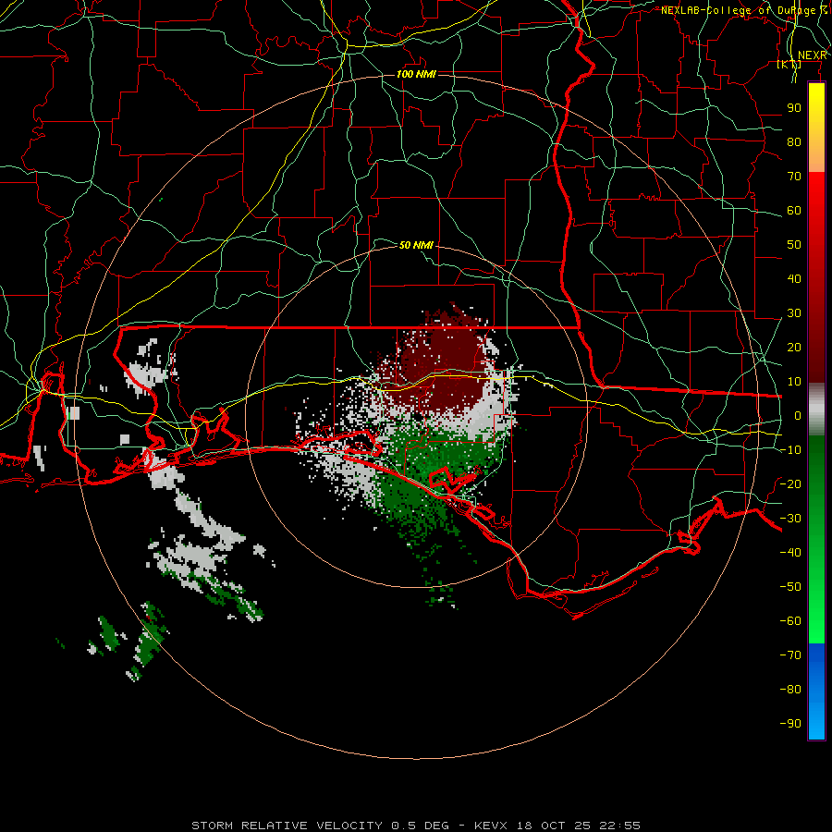The image size is (832, 832).
Task: Click the "20" label on the velocity scale
Action: click(794, 347)
